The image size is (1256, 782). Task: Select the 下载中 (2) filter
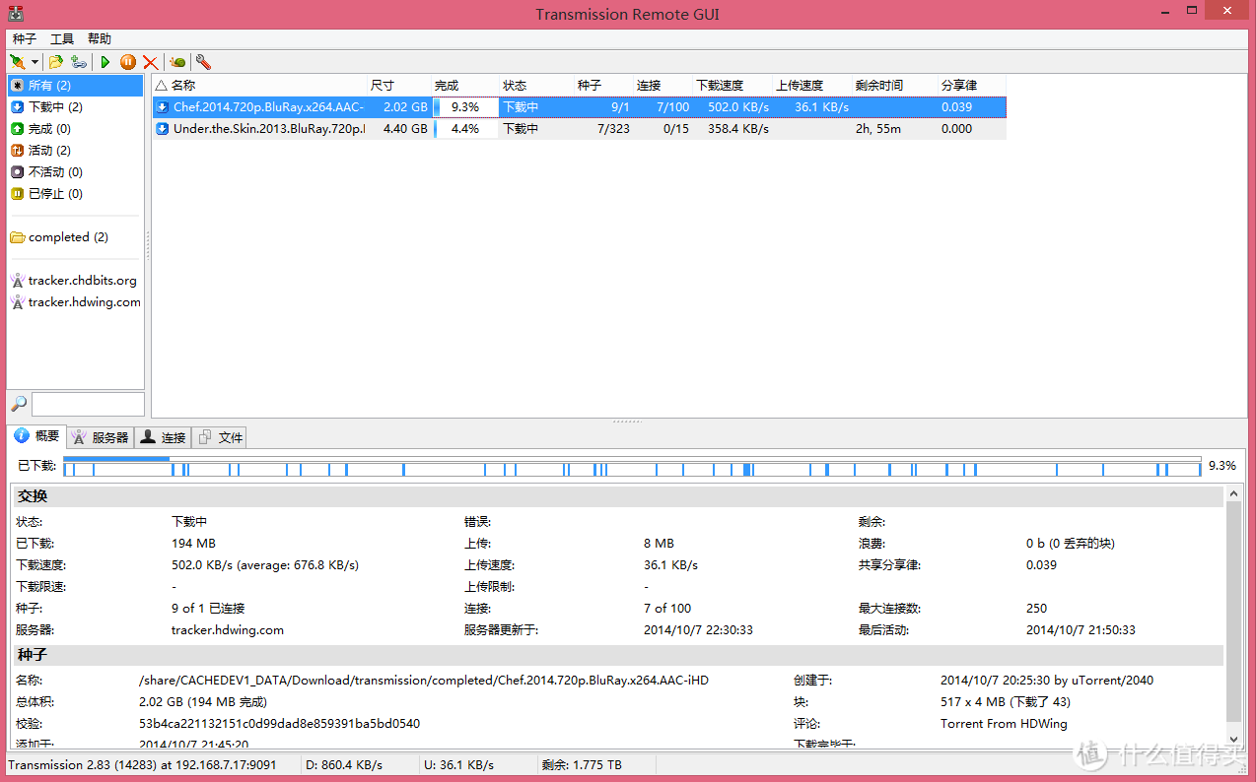(x=55, y=107)
